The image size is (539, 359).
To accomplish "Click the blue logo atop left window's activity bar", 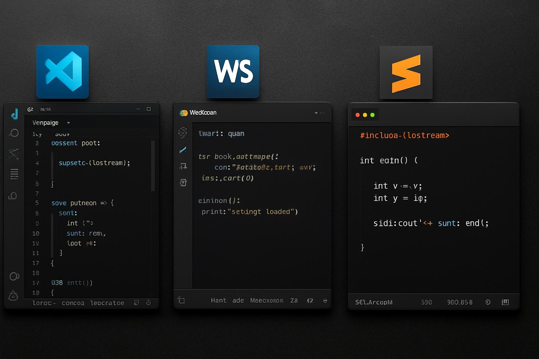I will click(14, 114).
